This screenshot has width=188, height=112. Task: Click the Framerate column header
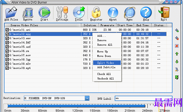(107, 25)
